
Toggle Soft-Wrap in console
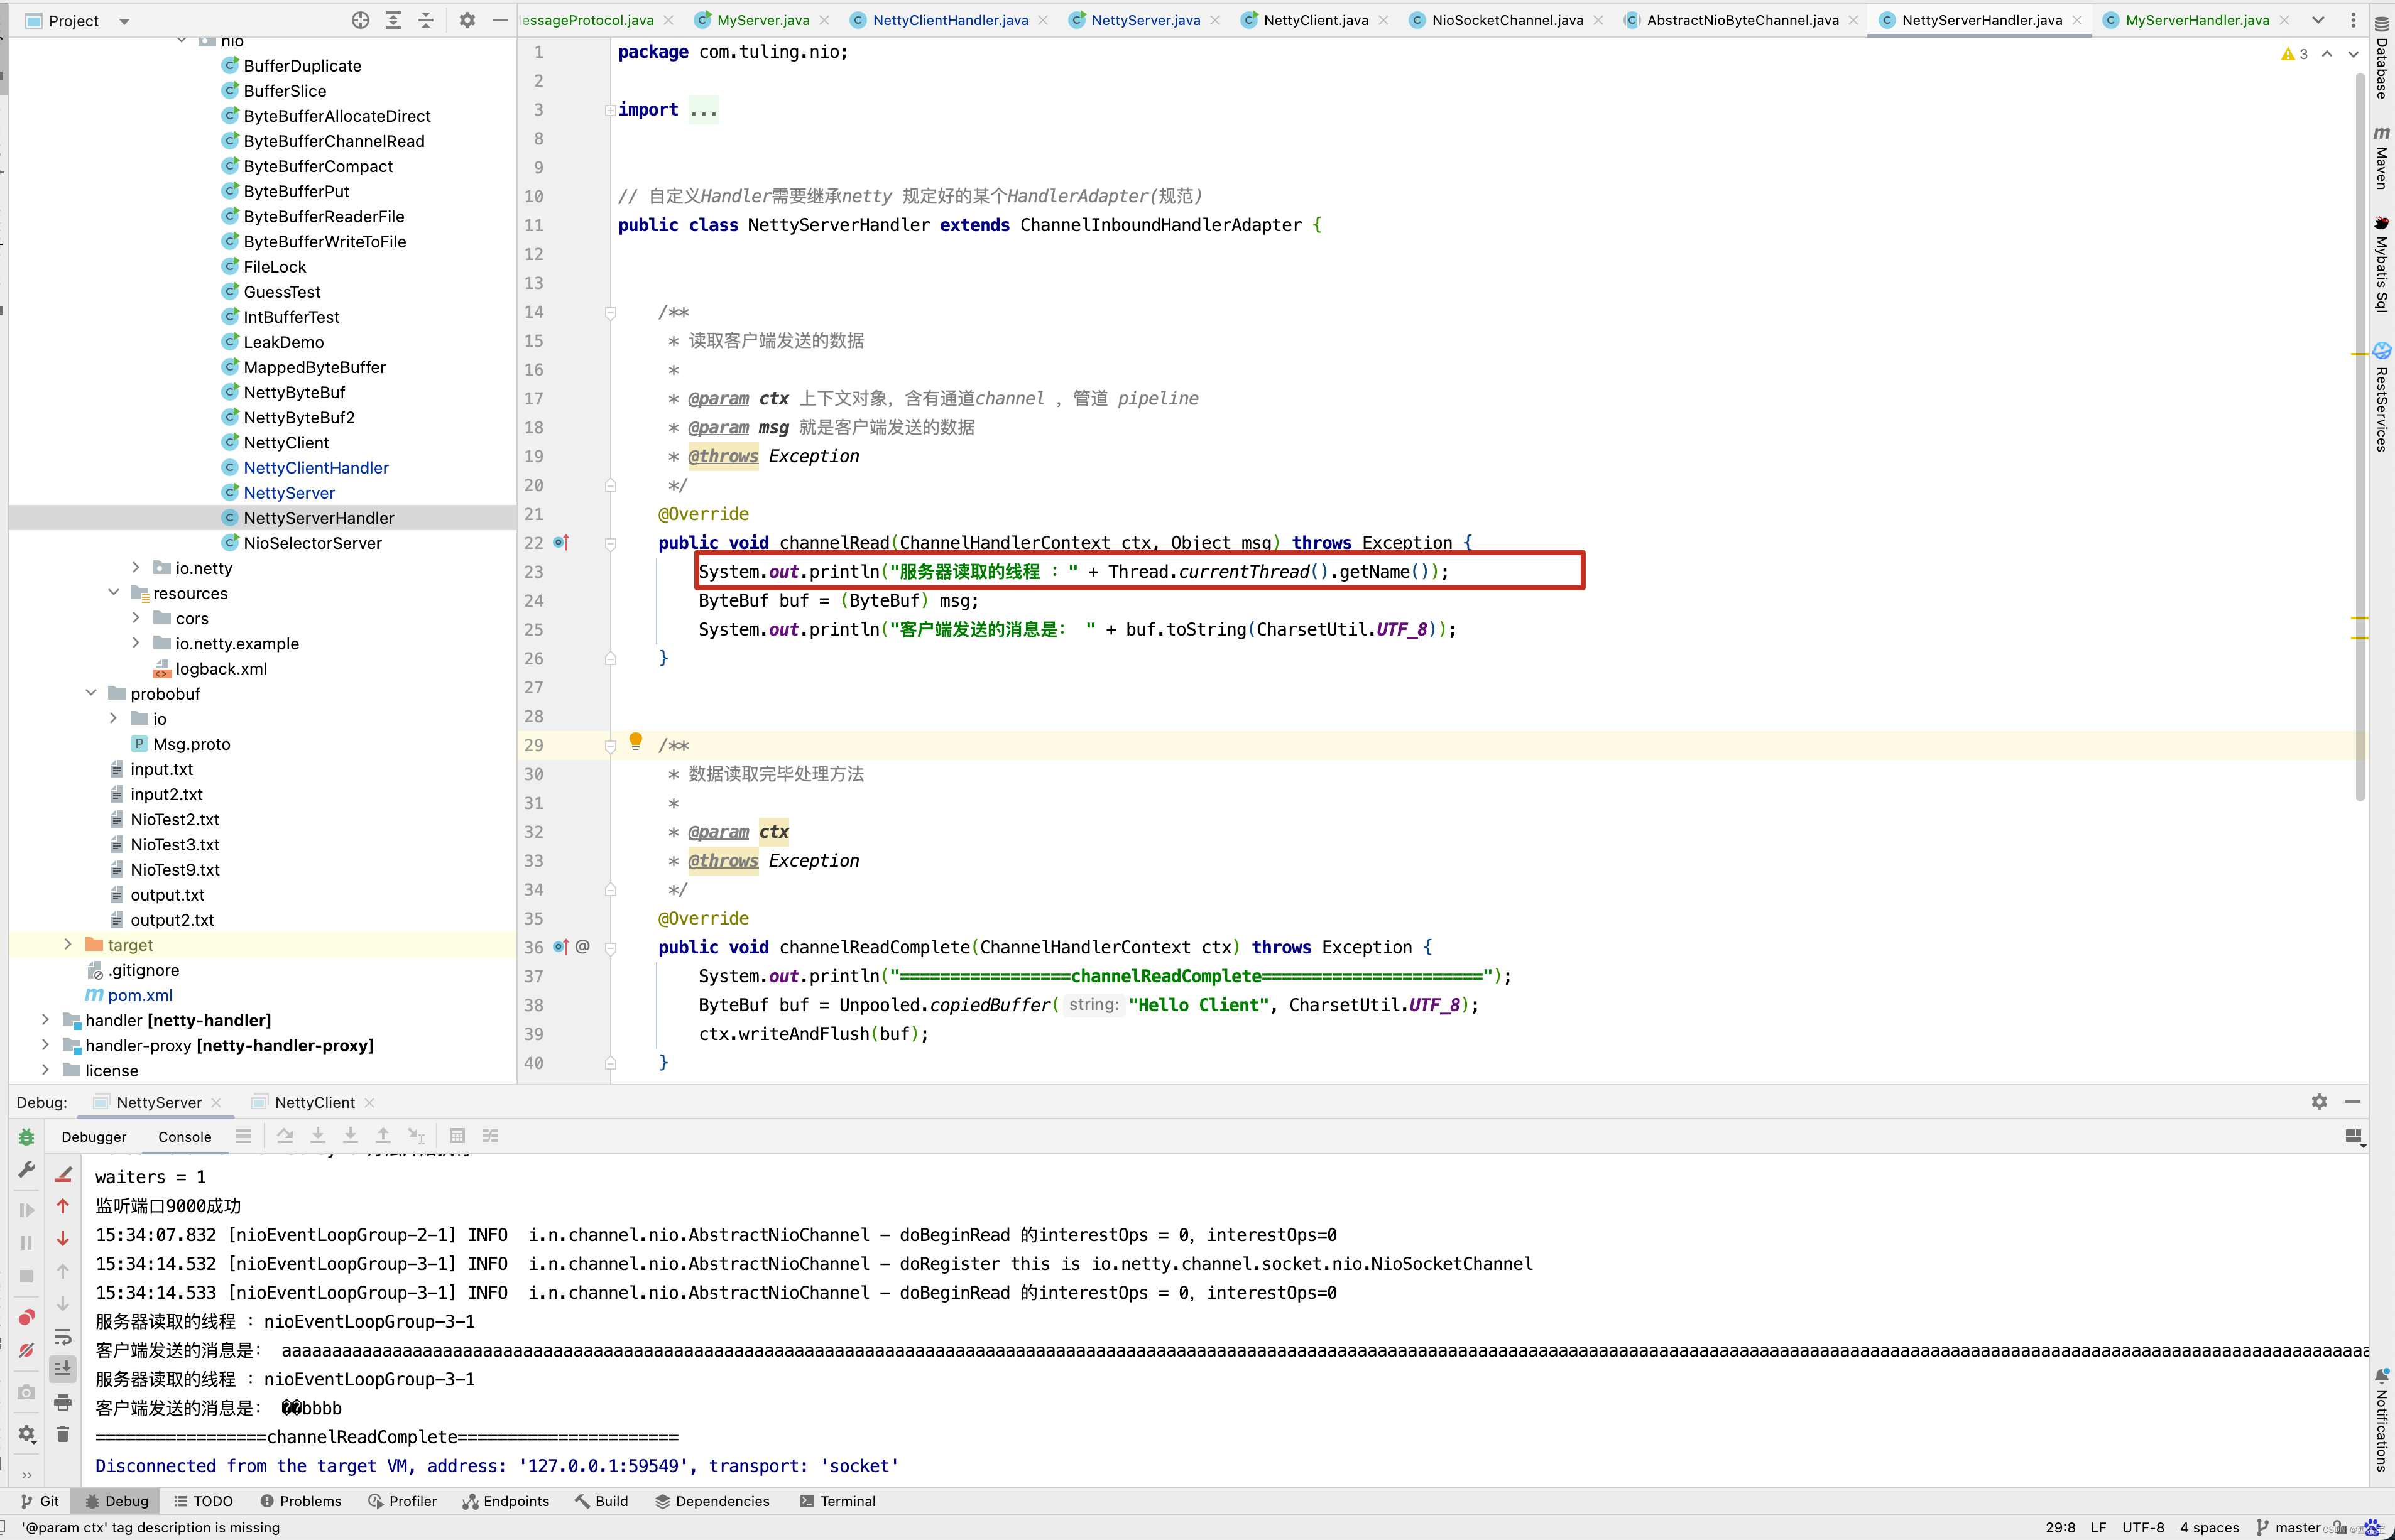pyautogui.click(x=63, y=1337)
